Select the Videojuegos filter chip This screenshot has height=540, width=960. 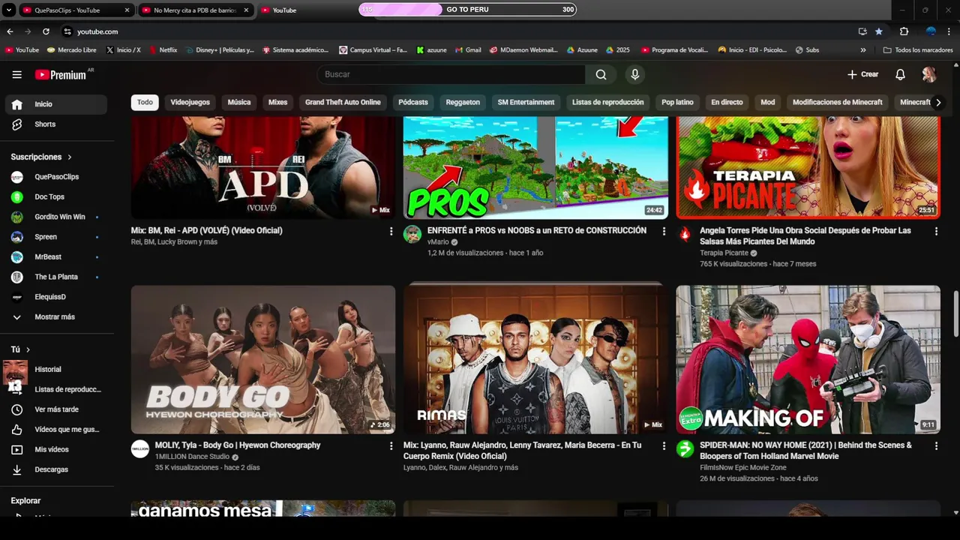[190, 102]
